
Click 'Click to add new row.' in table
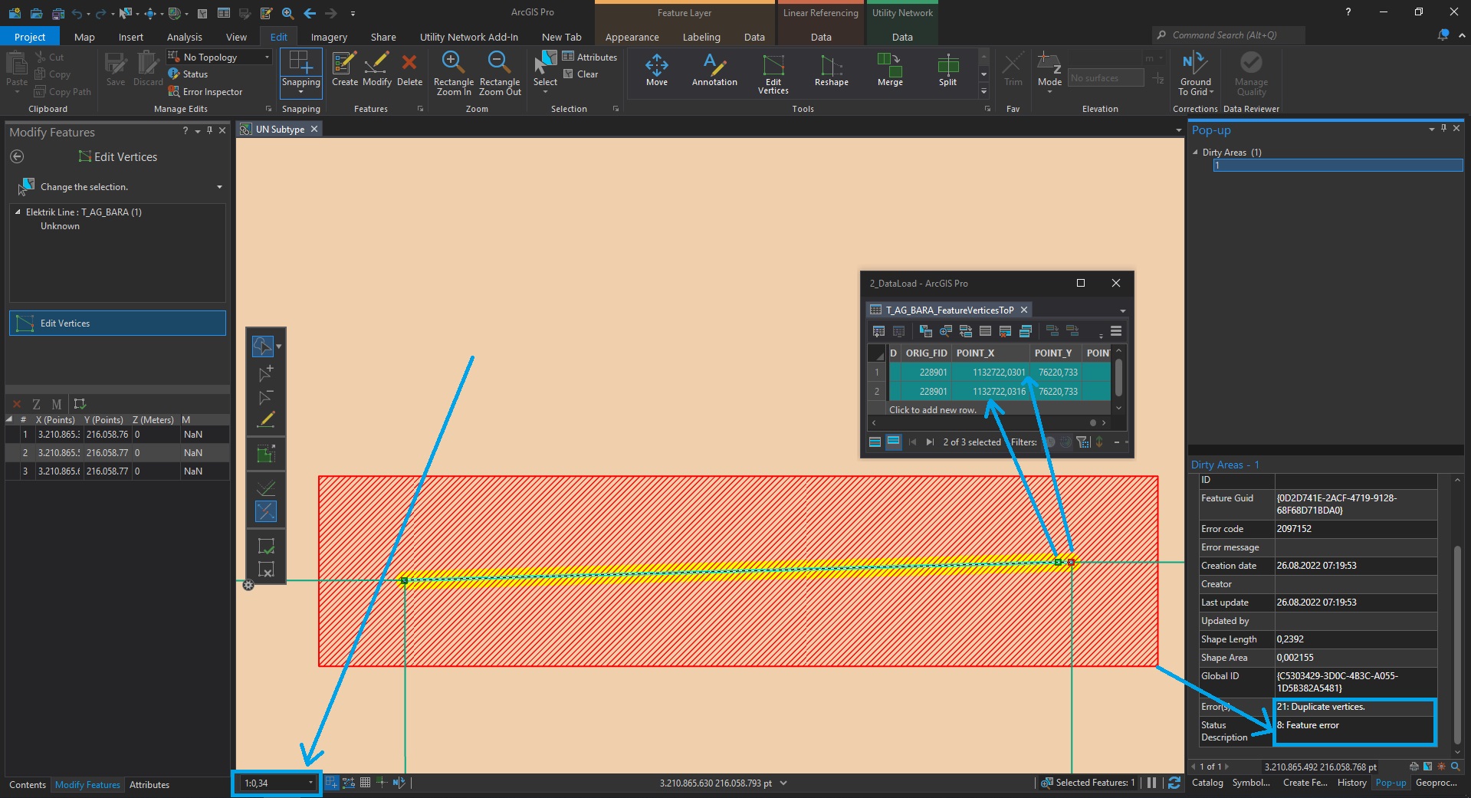click(x=932, y=410)
